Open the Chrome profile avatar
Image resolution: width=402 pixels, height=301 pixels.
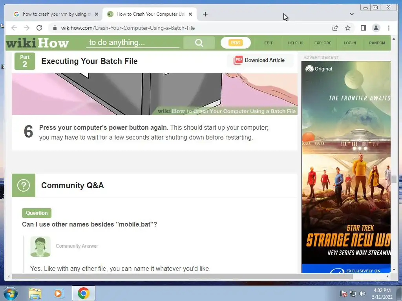tap(376, 28)
